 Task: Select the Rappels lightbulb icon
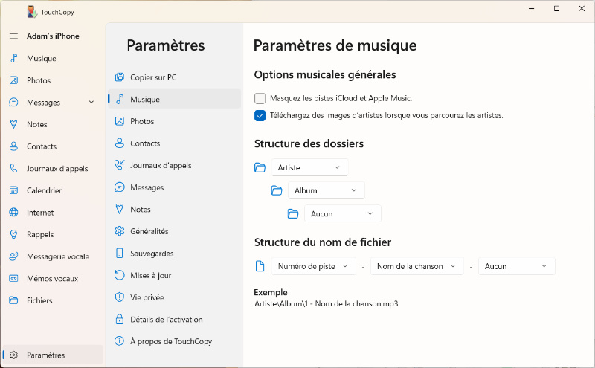click(13, 234)
